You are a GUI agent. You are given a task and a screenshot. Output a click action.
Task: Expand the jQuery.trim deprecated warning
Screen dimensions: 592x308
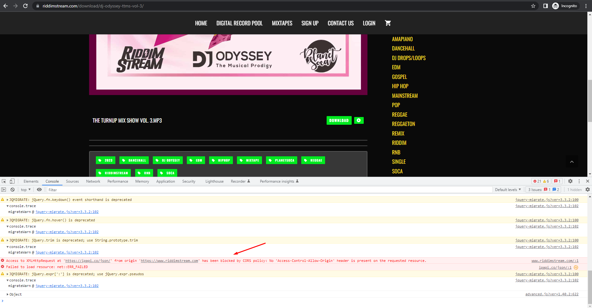pyautogui.click(x=7, y=241)
